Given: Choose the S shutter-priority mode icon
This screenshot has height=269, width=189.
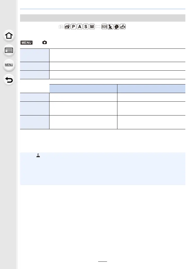Looking at the screenshot, I should click(x=86, y=27).
